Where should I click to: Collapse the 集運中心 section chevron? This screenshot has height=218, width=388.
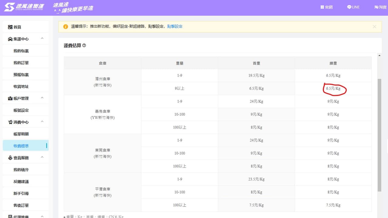(x=42, y=39)
